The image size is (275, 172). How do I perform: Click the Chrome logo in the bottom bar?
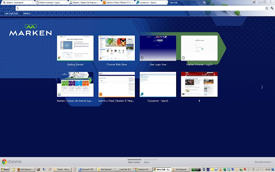4,162
